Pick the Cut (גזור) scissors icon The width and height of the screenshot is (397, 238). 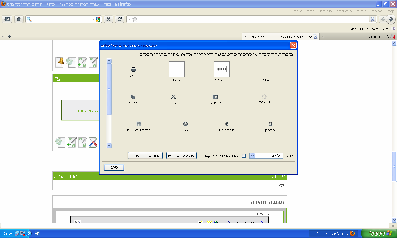173,97
